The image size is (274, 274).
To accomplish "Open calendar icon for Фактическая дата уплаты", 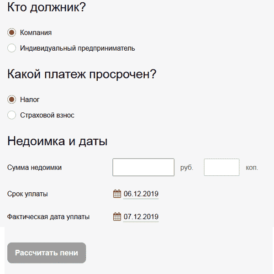I will (117, 216).
